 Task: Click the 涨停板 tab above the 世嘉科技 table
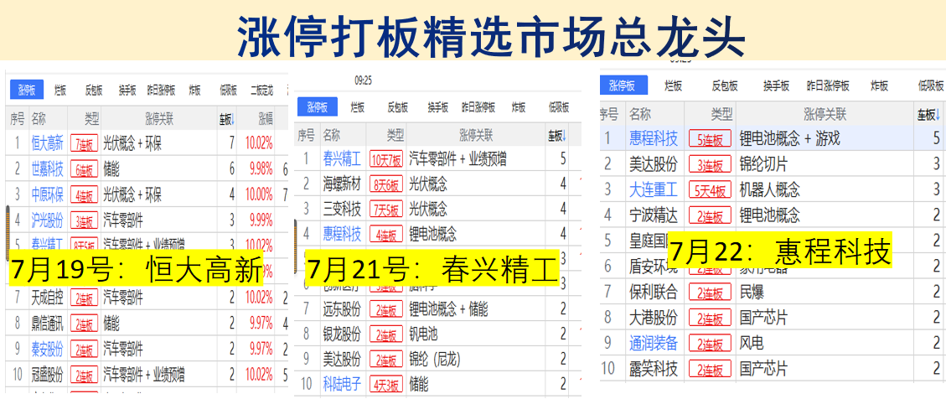27,91
